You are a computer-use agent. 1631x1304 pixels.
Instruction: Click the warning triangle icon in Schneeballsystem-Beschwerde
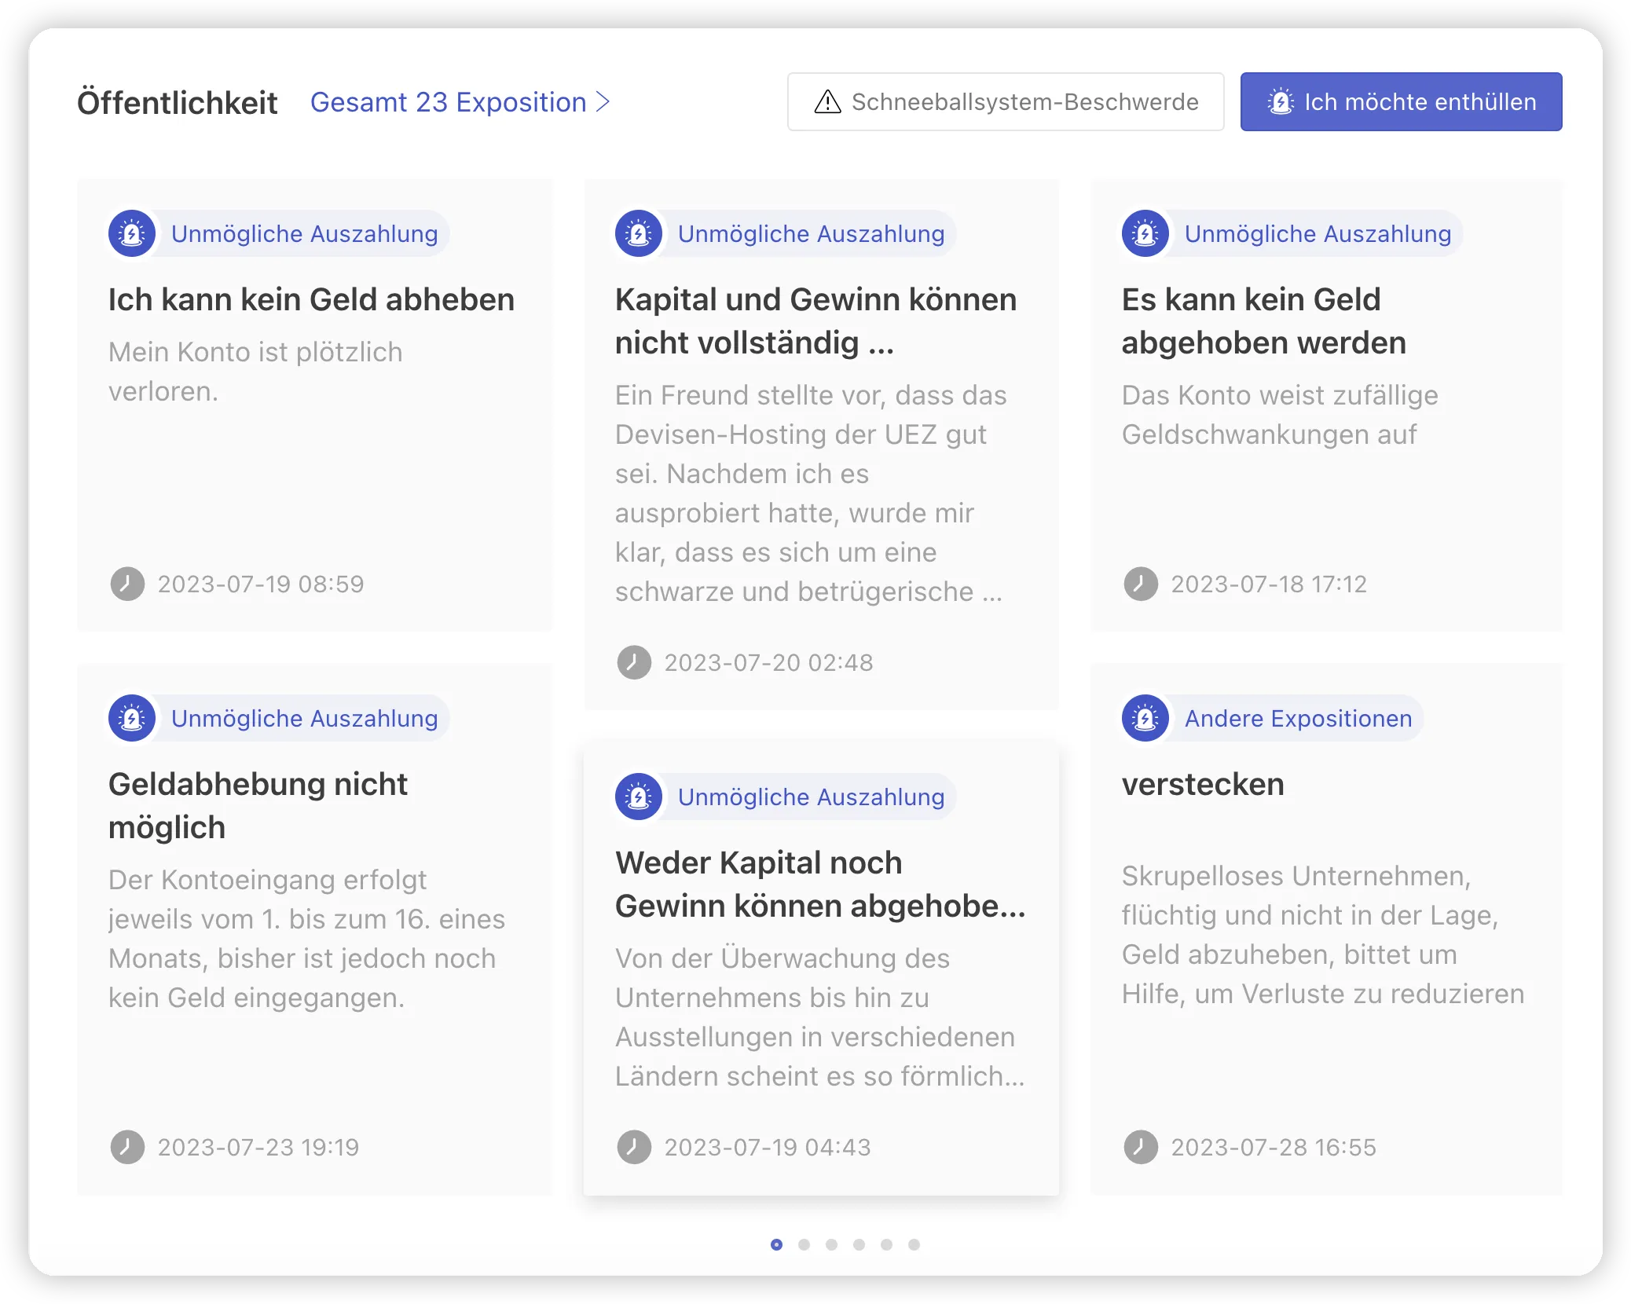(827, 102)
